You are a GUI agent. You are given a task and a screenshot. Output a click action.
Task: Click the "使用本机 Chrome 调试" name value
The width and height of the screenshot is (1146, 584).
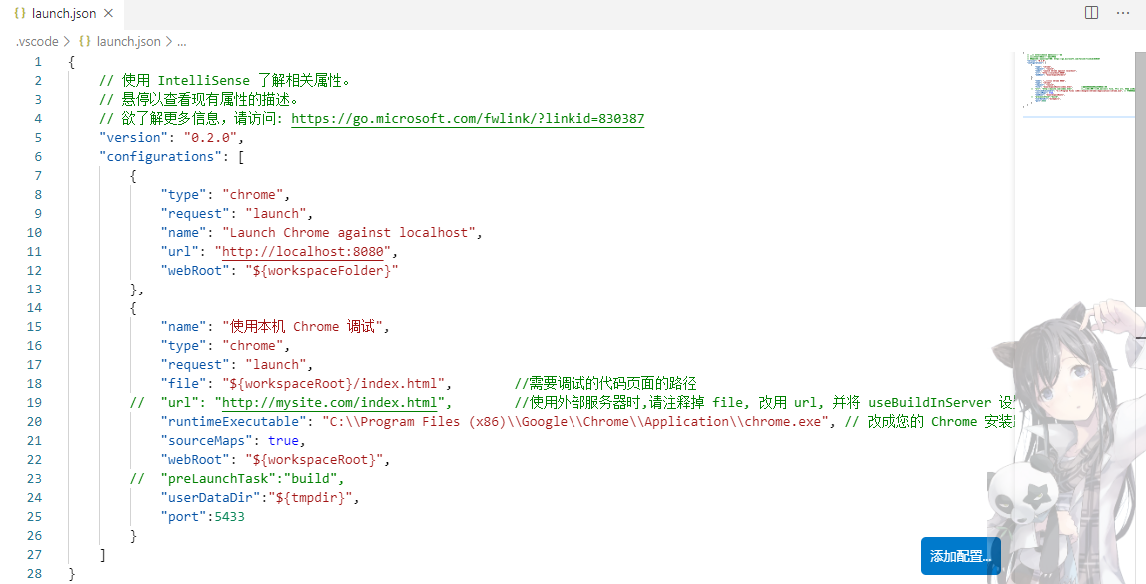tap(303, 327)
